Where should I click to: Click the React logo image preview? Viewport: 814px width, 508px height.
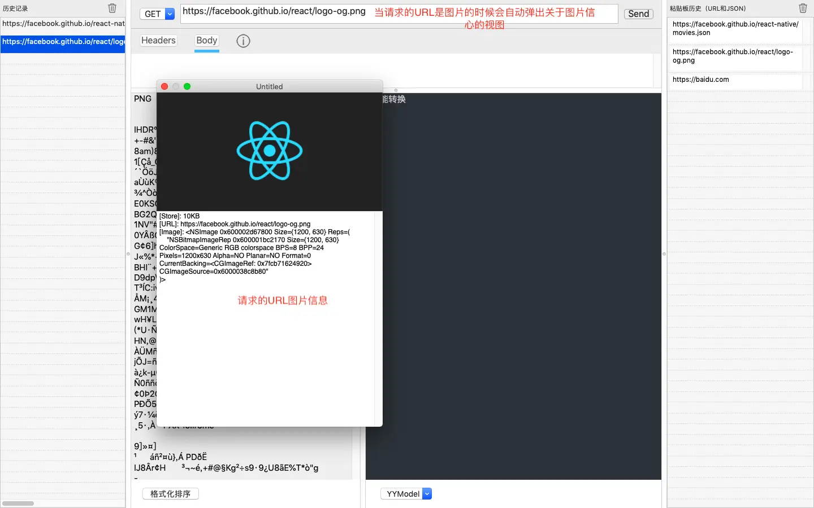click(x=270, y=151)
